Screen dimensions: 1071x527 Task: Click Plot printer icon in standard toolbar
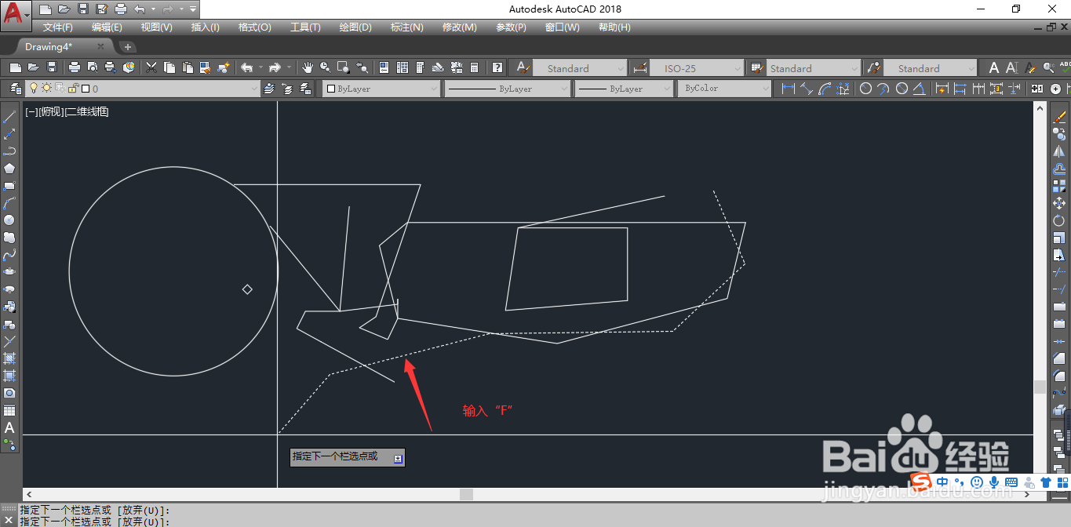pyautogui.click(x=74, y=67)
